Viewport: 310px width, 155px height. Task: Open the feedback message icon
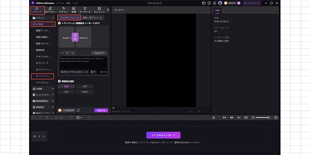pos(209,3)
